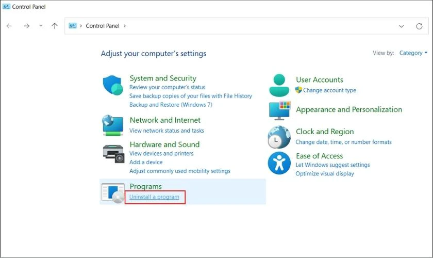Open System and Security category
The height and width of the screenshot is (258, 433).
coord(163,78)
